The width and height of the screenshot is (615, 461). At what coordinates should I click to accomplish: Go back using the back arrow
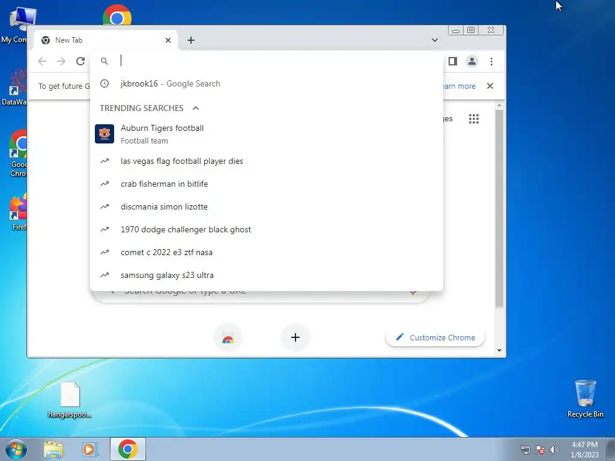pos(42,61)
